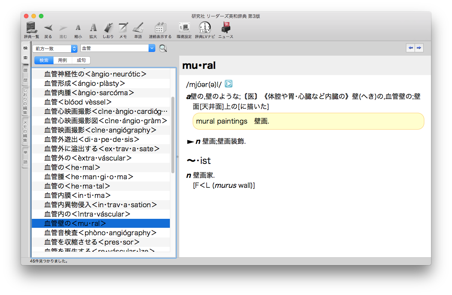Select result 血管外遊出<di·a·pe·de·sis>
This screenshot has width=452, height=295.
click(x=101, y=139)
